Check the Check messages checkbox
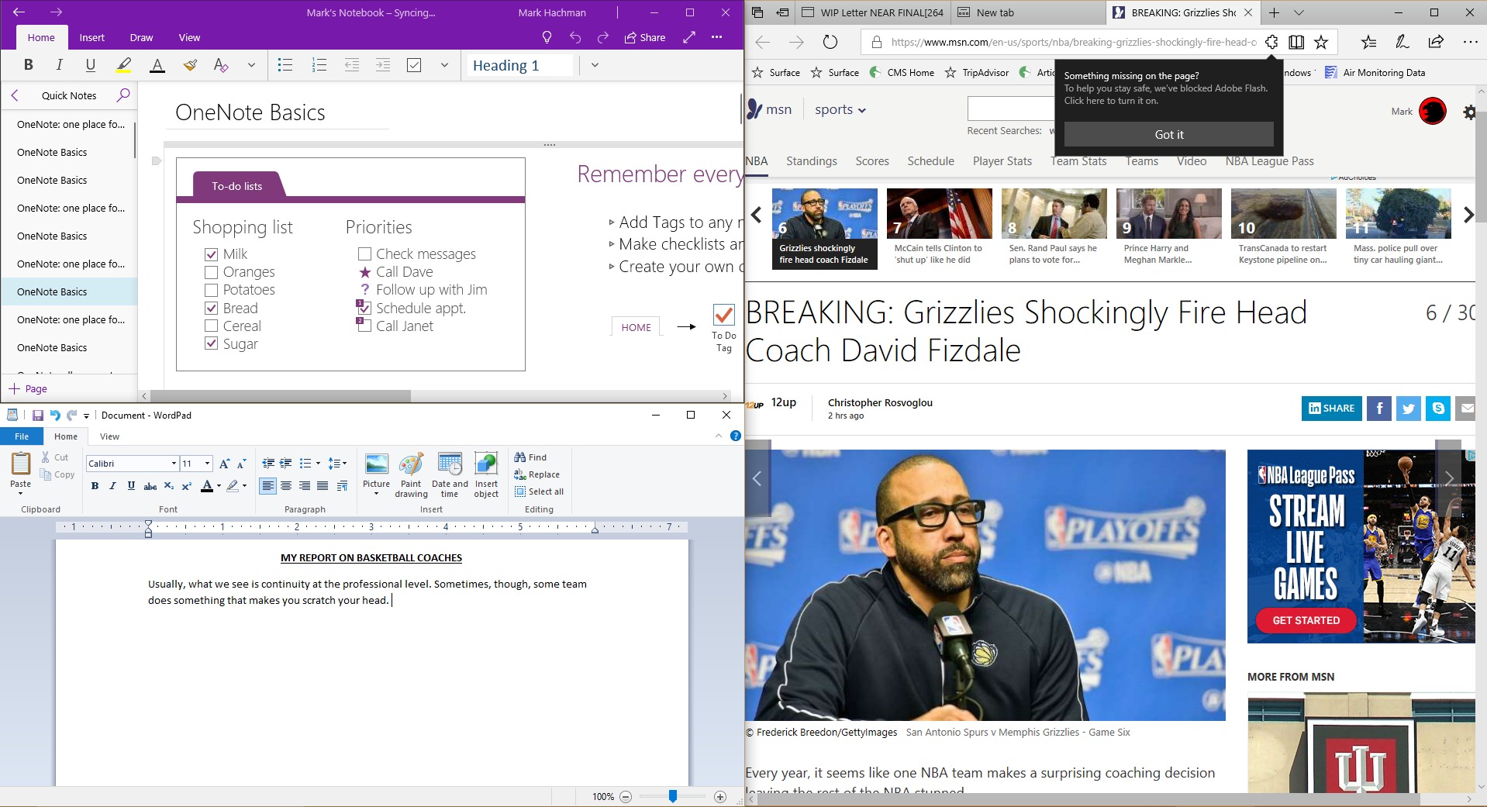The width and height of the screenshot is (1487, 807). click(364, 253)
